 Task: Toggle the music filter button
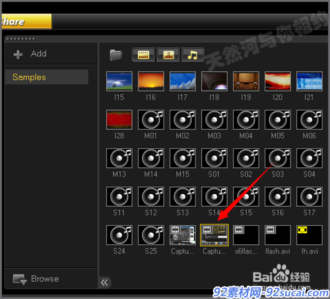pyautogui.click(x=193, y=55)
